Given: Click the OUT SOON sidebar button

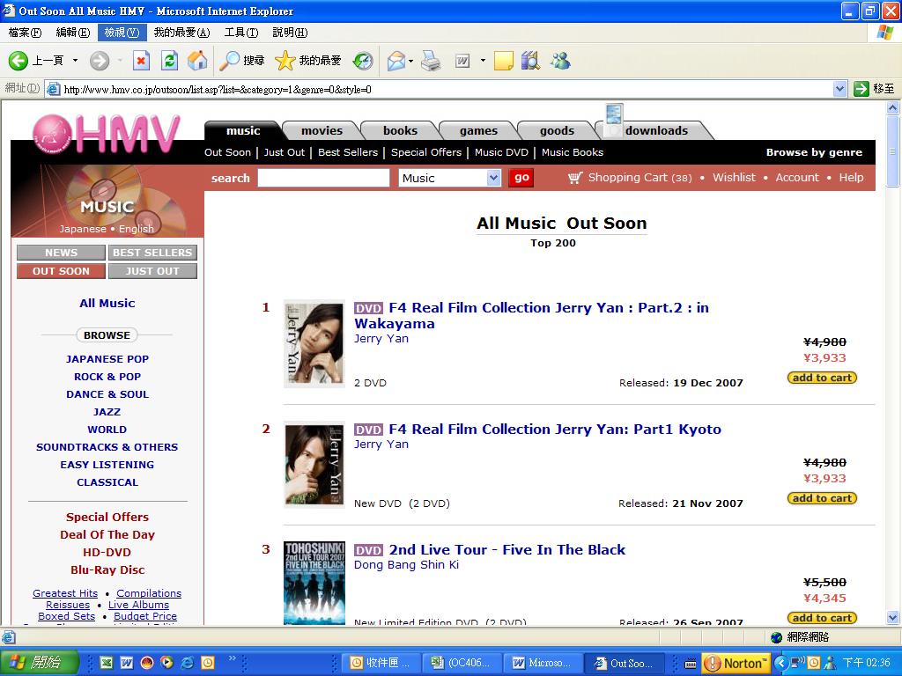Looking at the screenshot, I should tap(61, 271).
